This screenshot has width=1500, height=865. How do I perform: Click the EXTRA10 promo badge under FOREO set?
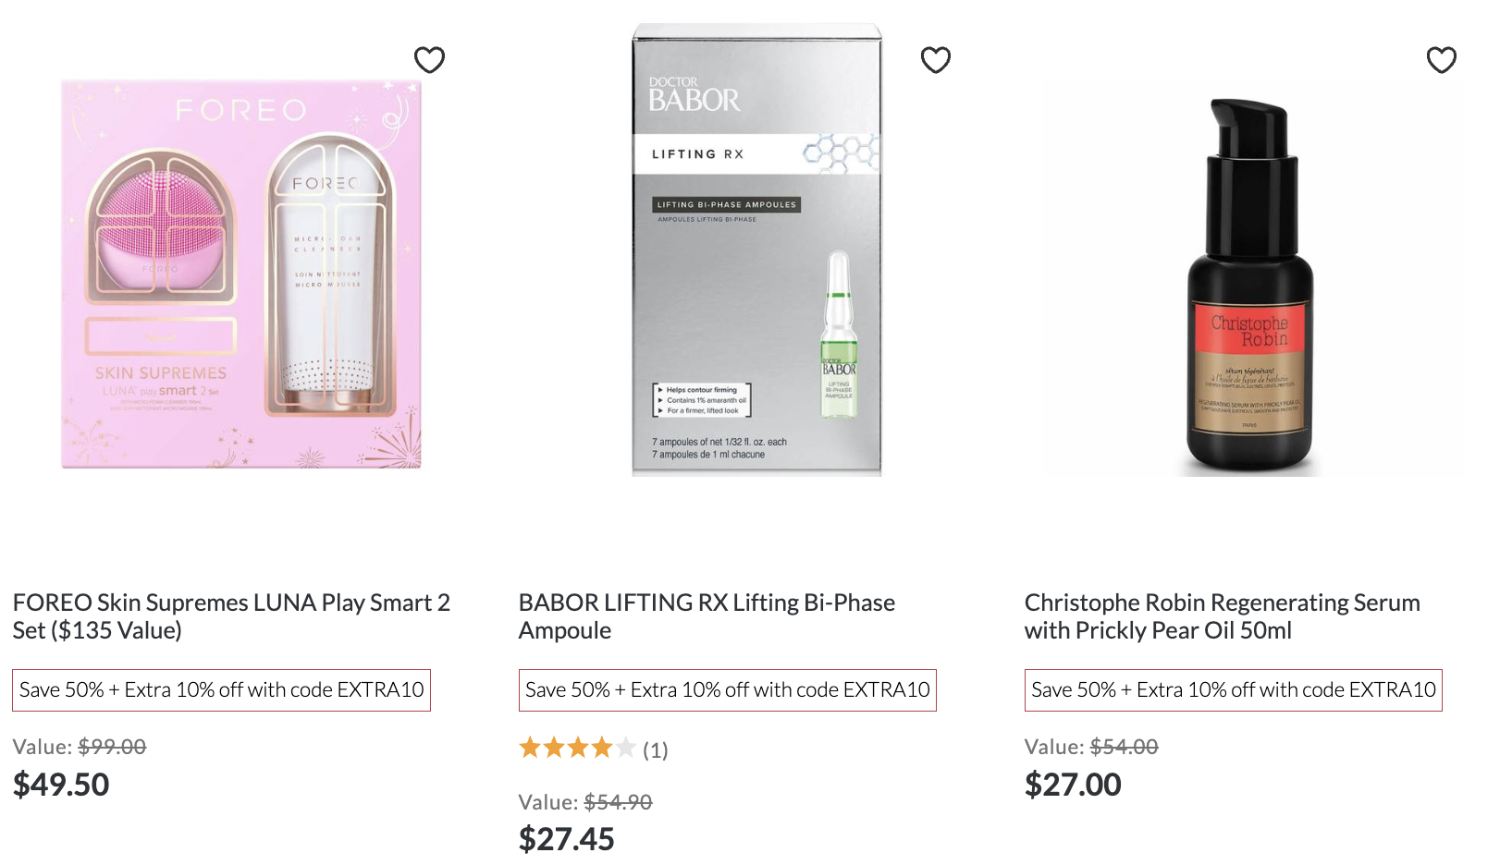point(221,690)
